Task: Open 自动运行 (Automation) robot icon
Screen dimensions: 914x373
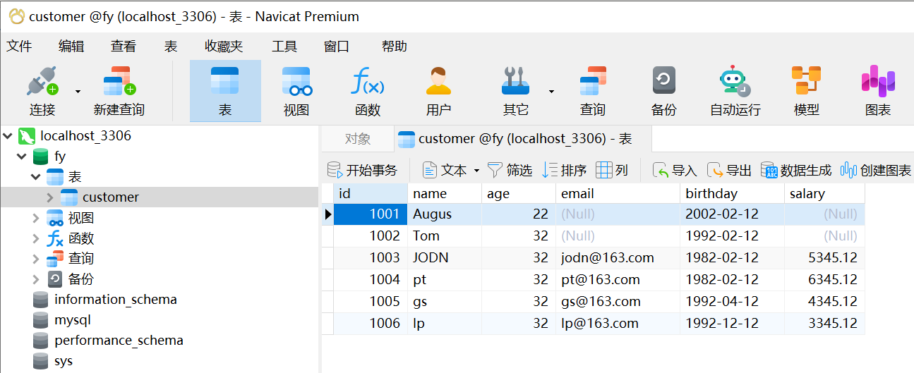Action: [735, 82]
